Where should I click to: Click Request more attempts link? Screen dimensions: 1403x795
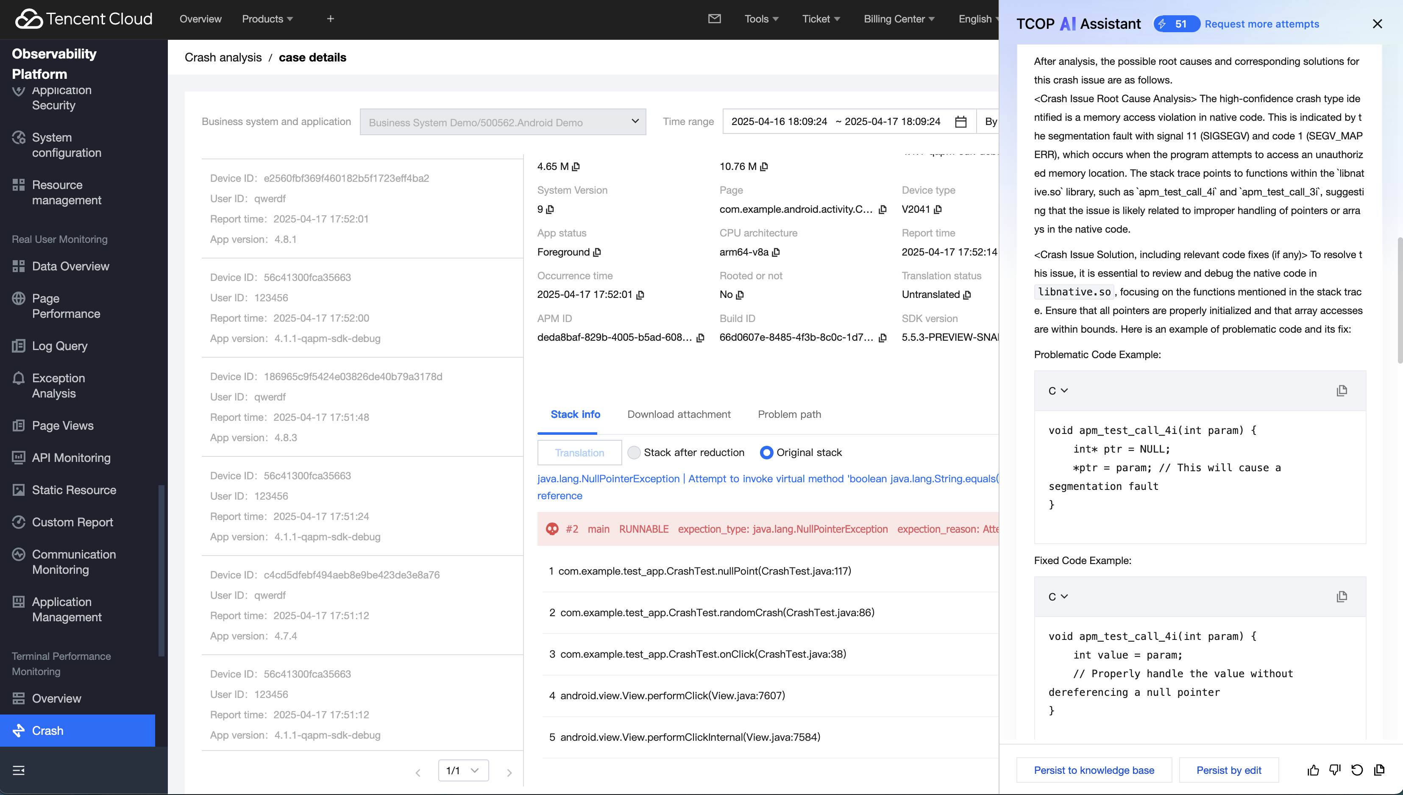pyautogui.click(x=1261, y=24)
